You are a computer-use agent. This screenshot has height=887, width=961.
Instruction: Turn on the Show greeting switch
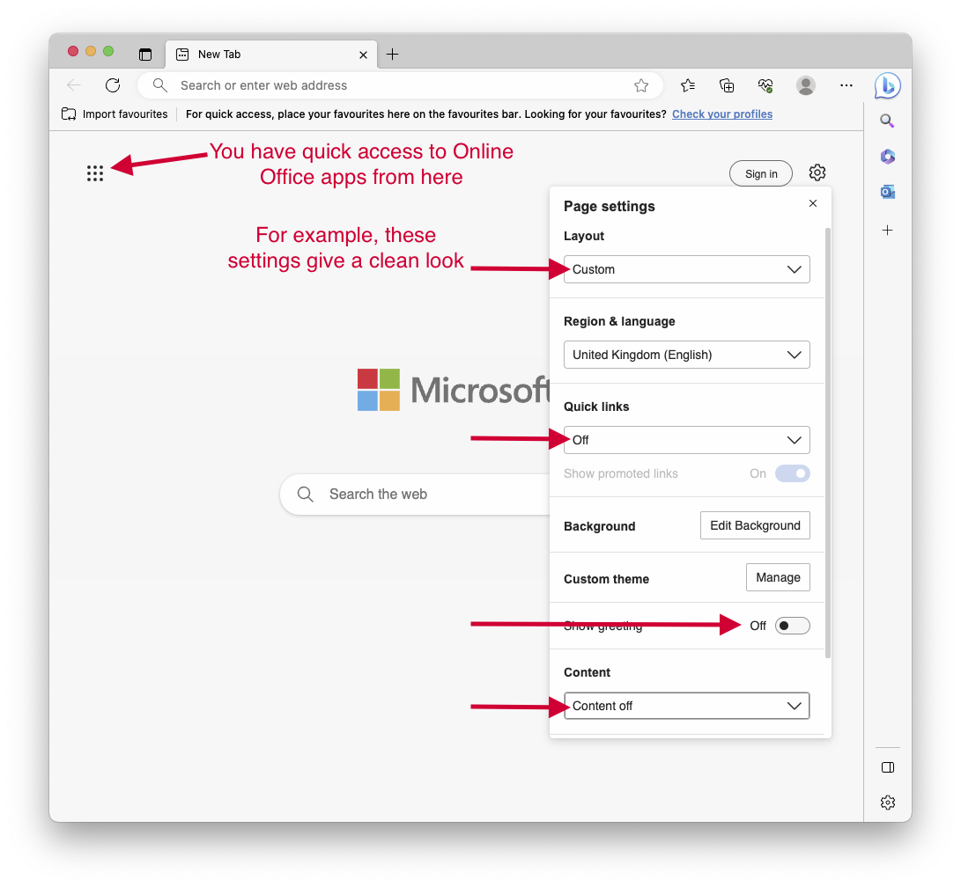(x=791, y=625)
